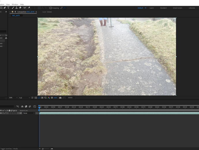Open grid and guide options icon
The height and width of the screenshot is (150, 199).
(45, 98)
